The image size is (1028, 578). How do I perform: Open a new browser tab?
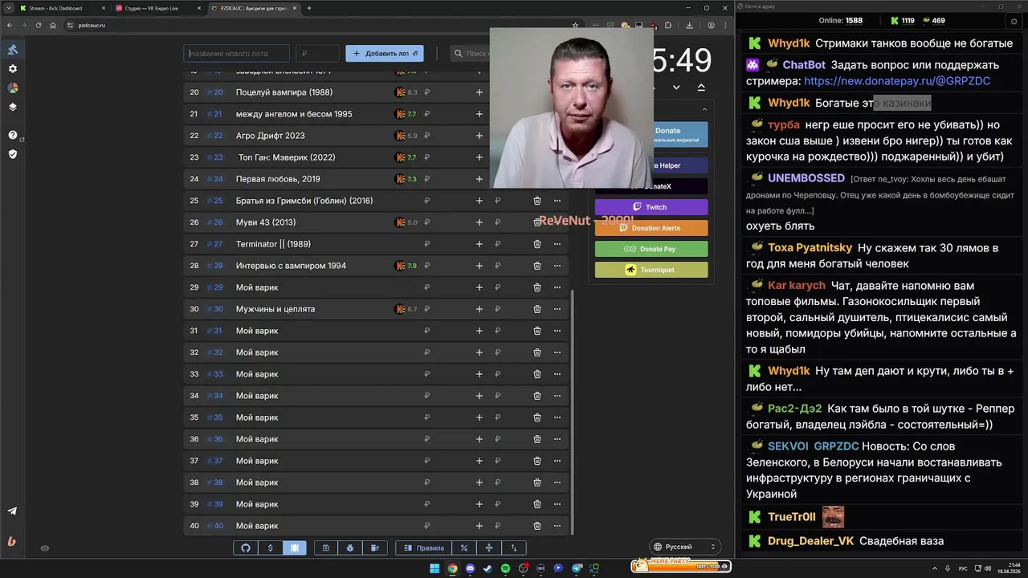(309, 8)
